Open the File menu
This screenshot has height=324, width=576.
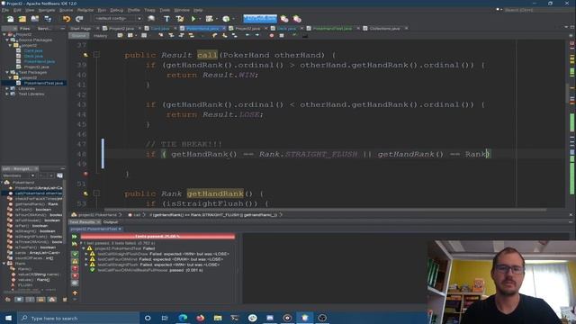point(5,10)
